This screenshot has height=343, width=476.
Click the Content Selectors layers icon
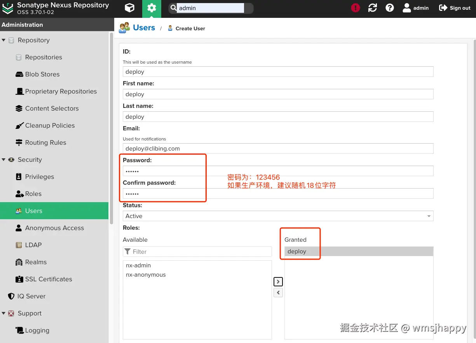click(19, 108)
